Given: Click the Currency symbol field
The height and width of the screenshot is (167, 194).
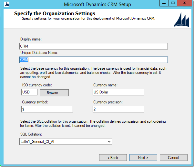Looking at the screenshot, I should [47, 109].
